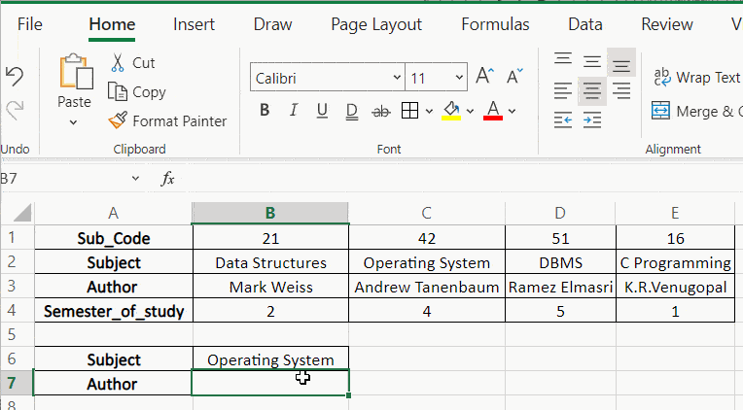Middle align cell contents
Image resolution: width=743 pixels, height=410 pixels.
click(592, 61)
